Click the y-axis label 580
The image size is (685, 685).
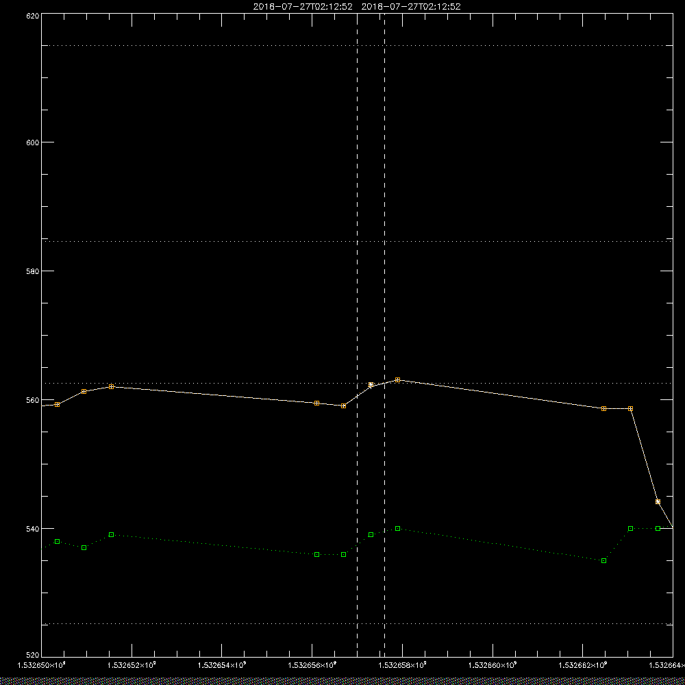pos(33,271)
